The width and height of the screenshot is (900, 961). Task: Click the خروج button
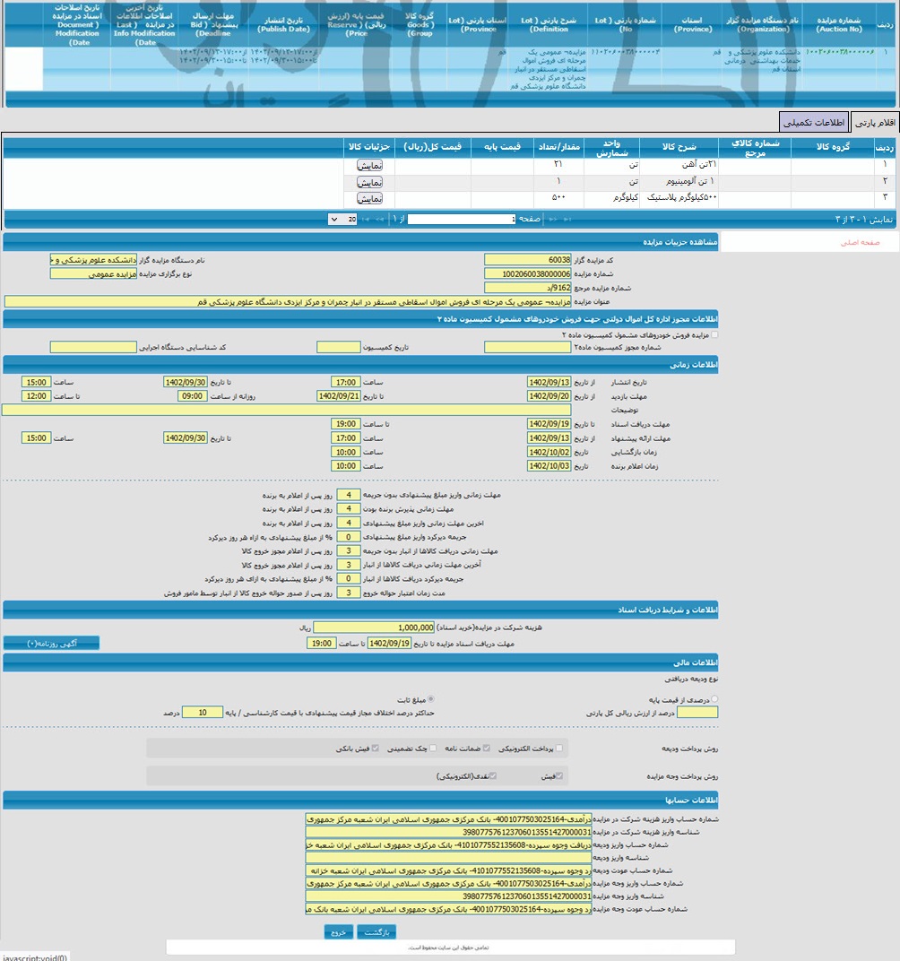338,932
